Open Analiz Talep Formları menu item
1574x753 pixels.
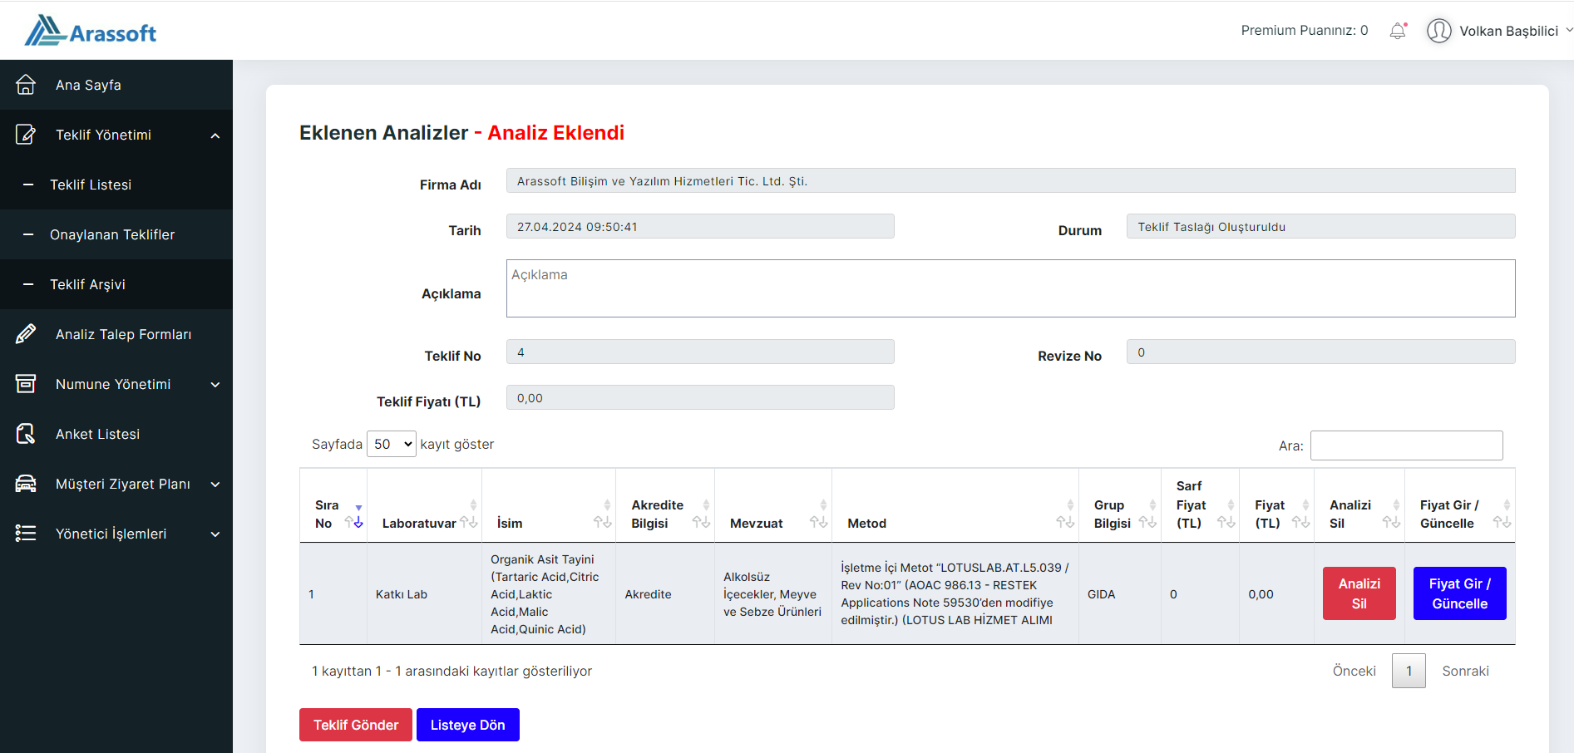[x=116, y=334]
